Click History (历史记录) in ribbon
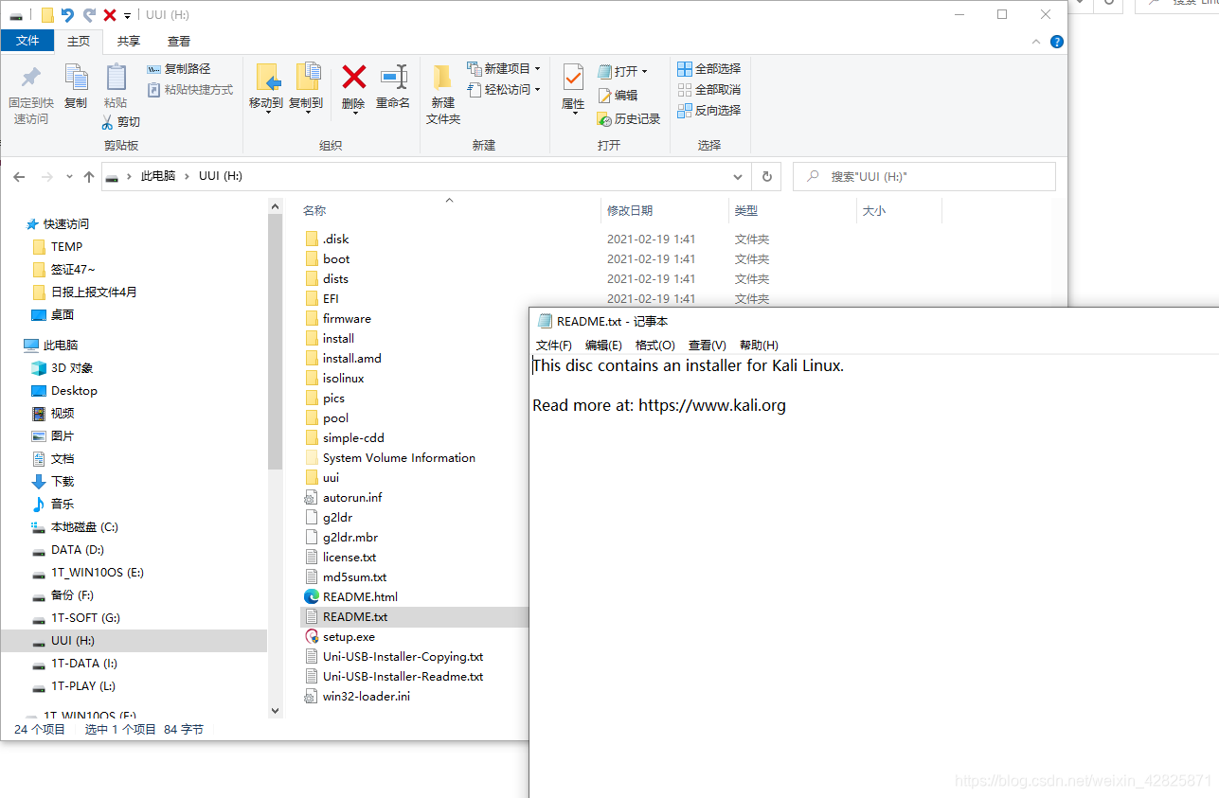This screenshot has width=1219, height=798. coord(629,119)
